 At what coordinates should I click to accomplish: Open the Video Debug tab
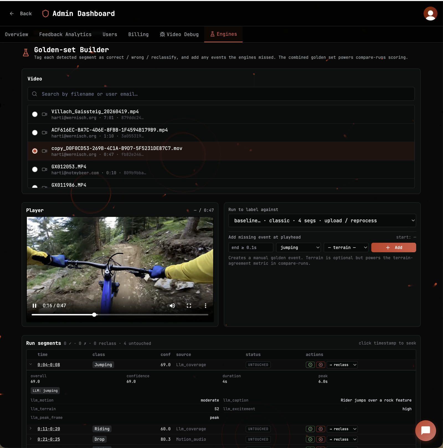(x=179, y=34)
